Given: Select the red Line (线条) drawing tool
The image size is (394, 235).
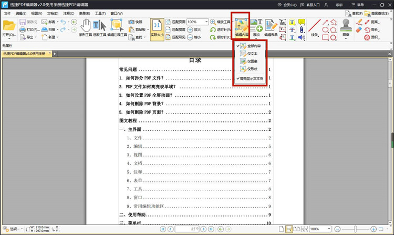Looking at the screenshot, I should click(x=314, y=28).
